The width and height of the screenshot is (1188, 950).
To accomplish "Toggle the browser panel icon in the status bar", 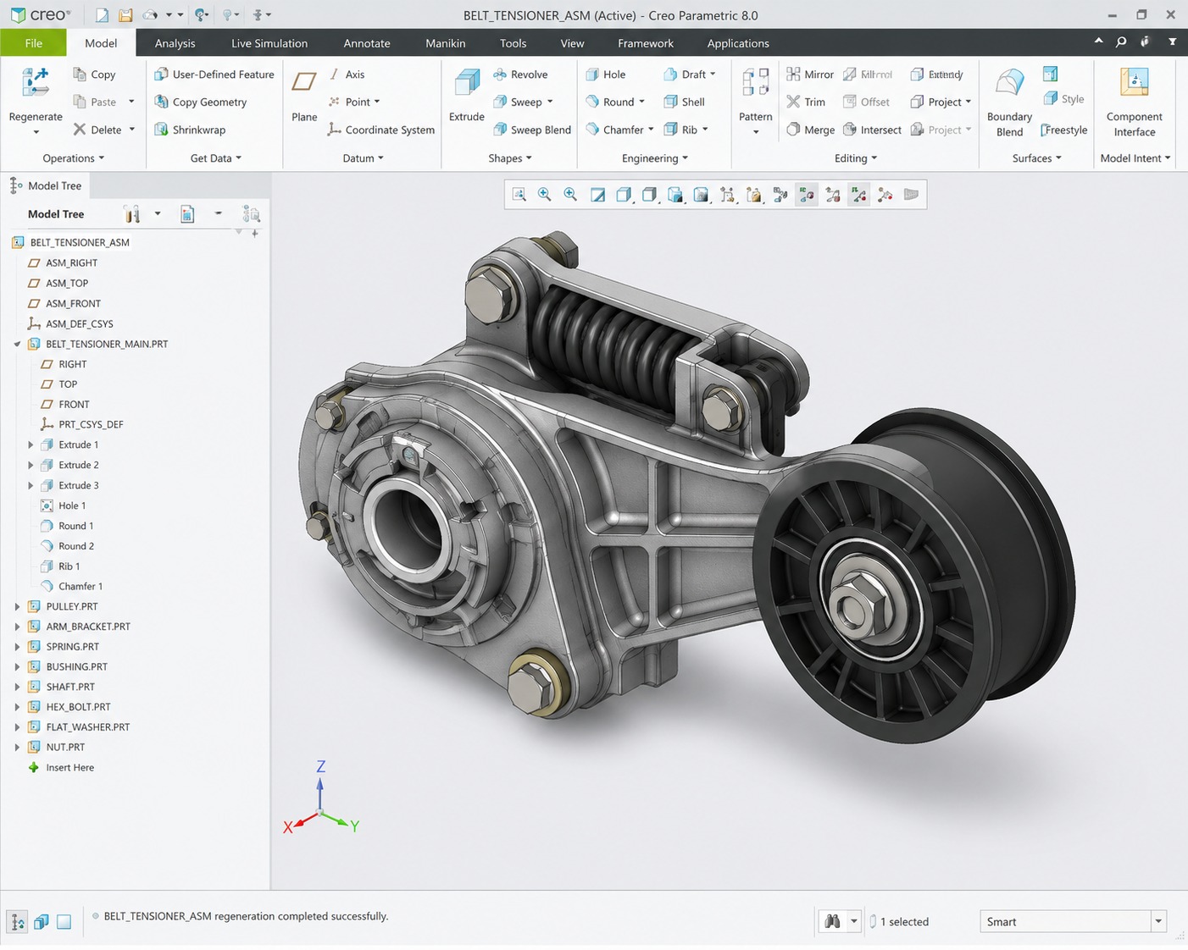I will 41,921.
